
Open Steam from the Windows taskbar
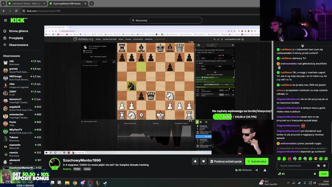point(105,183)
